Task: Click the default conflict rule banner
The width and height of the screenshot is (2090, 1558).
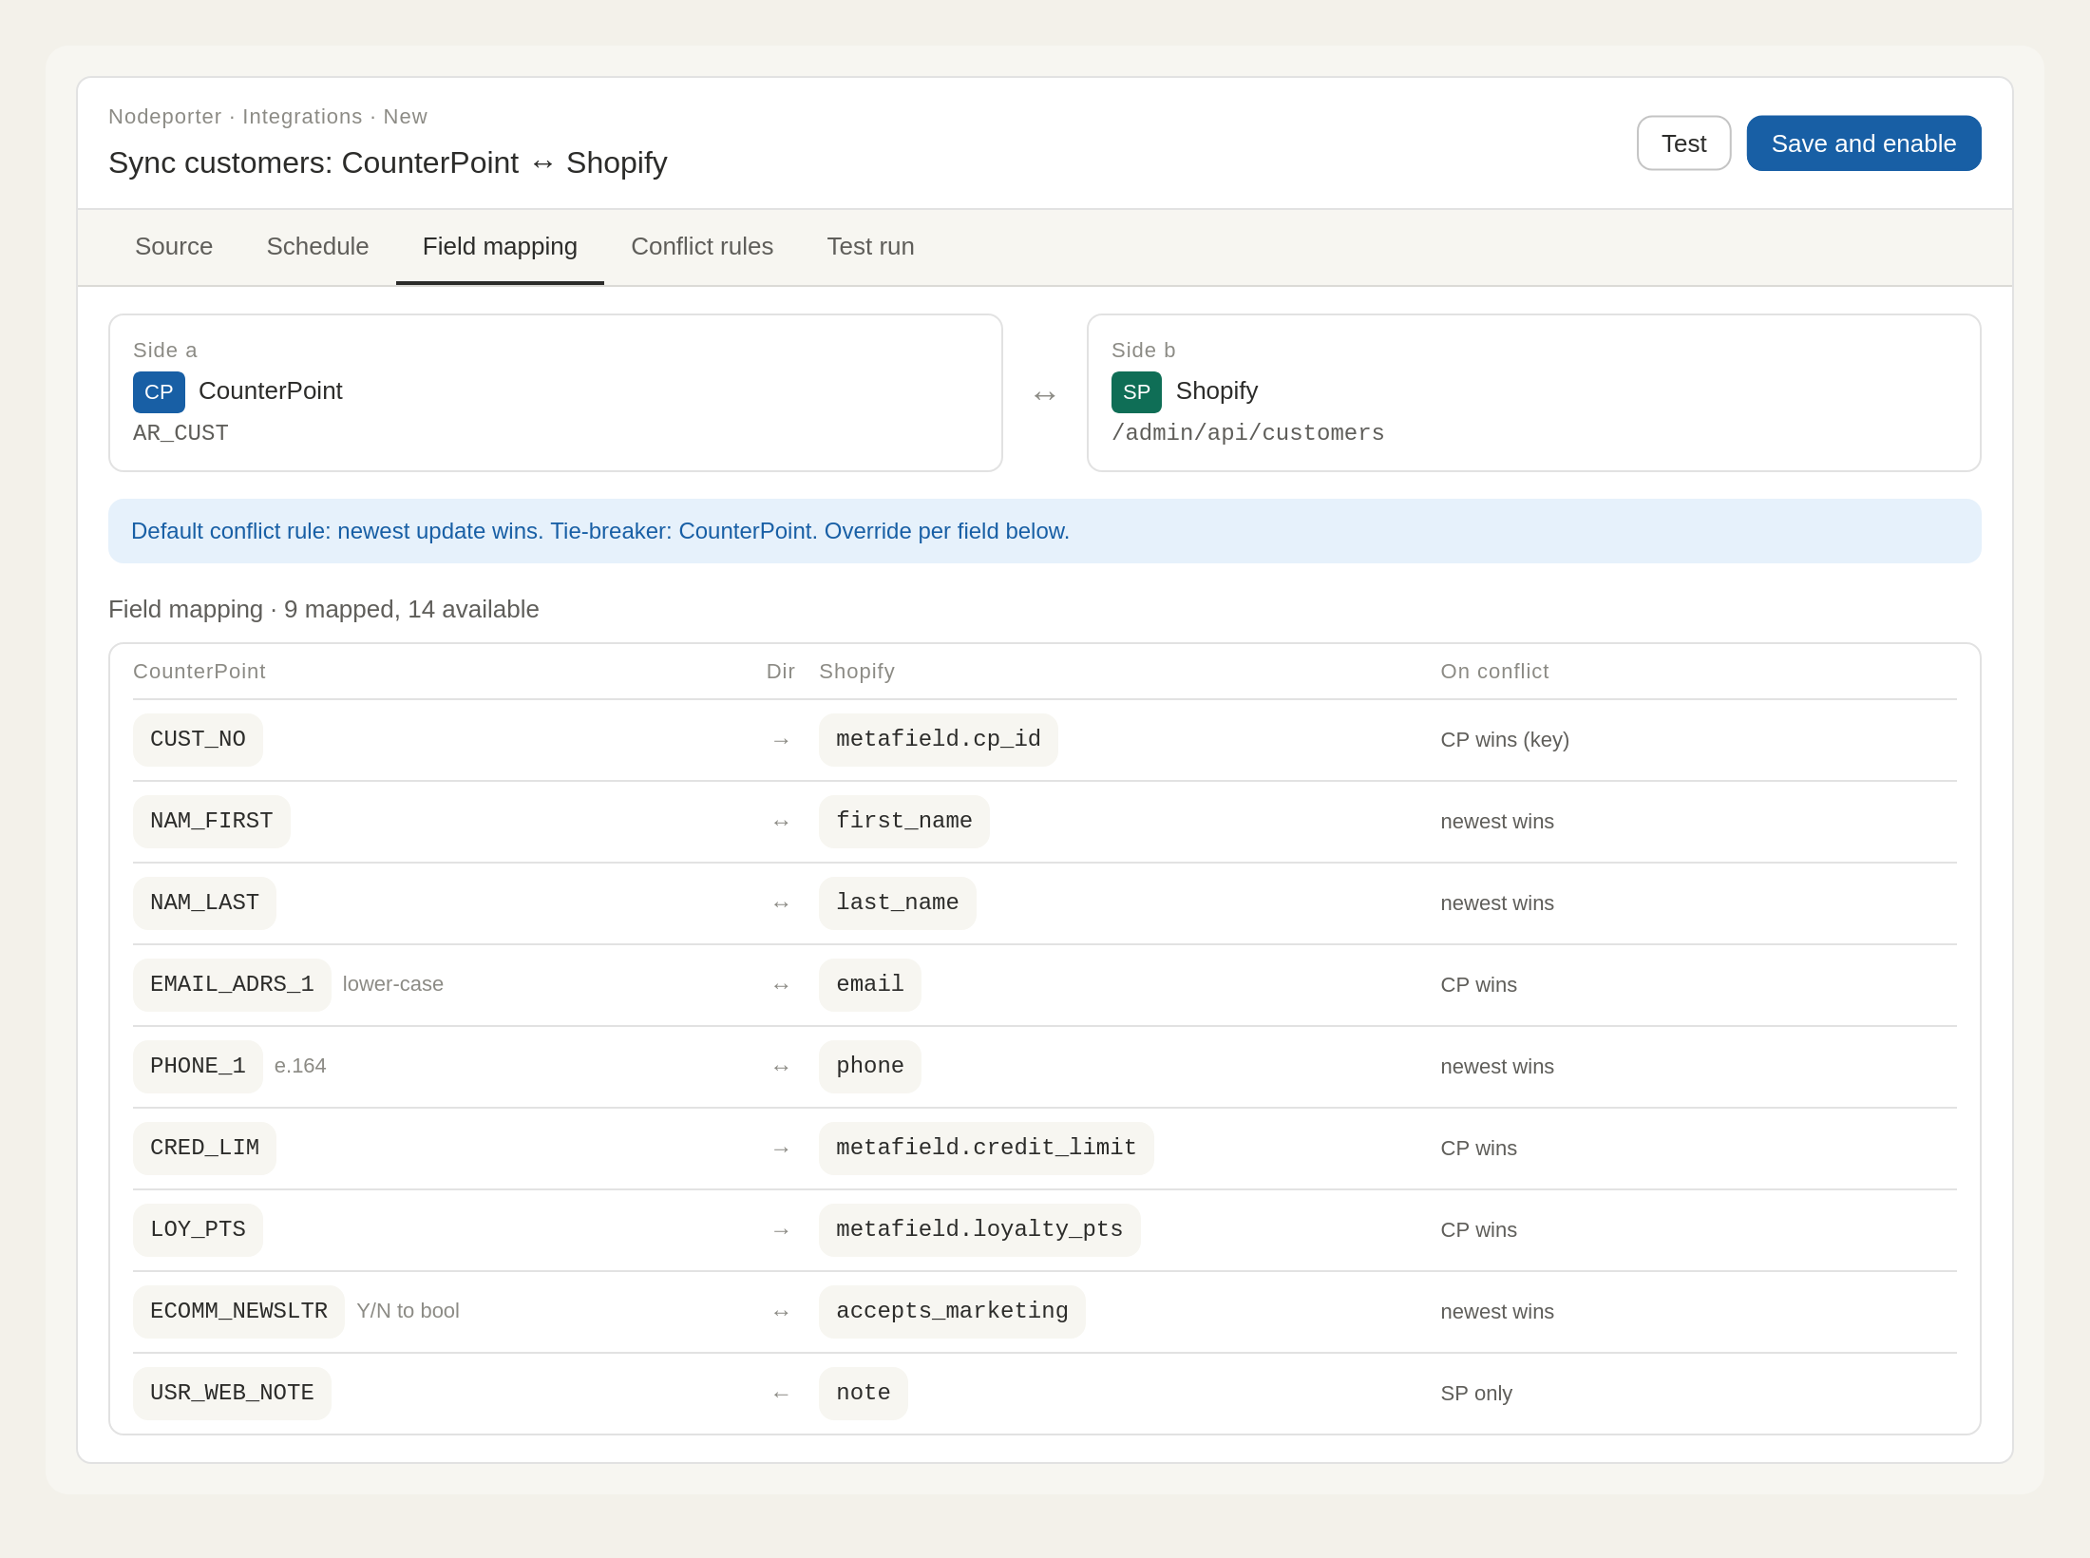Action: coord(1045,531)
